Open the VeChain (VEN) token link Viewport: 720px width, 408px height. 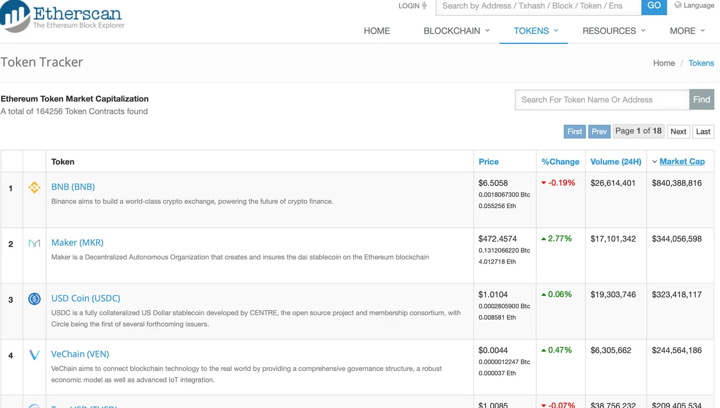[80, 354]
